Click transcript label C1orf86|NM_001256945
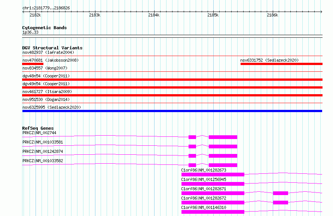The image size is (333, 216). pyautogui.click(x=204, y=179)
